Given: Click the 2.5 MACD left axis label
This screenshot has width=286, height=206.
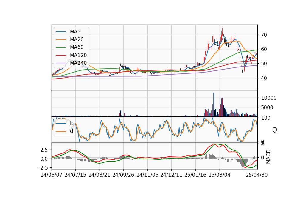Looking at the screenshot, I should point(44,150).
